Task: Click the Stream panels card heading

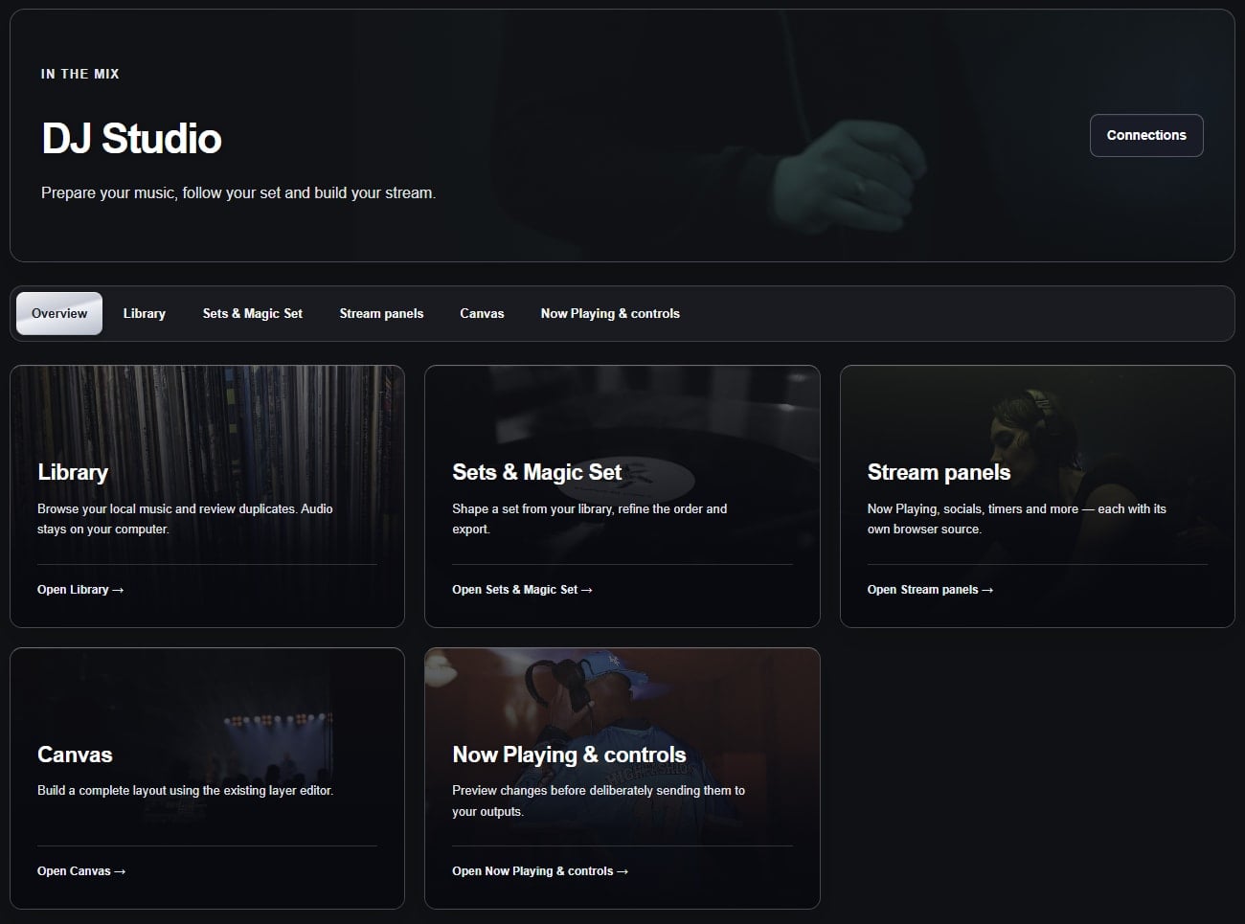Action: tap(939, 472)
